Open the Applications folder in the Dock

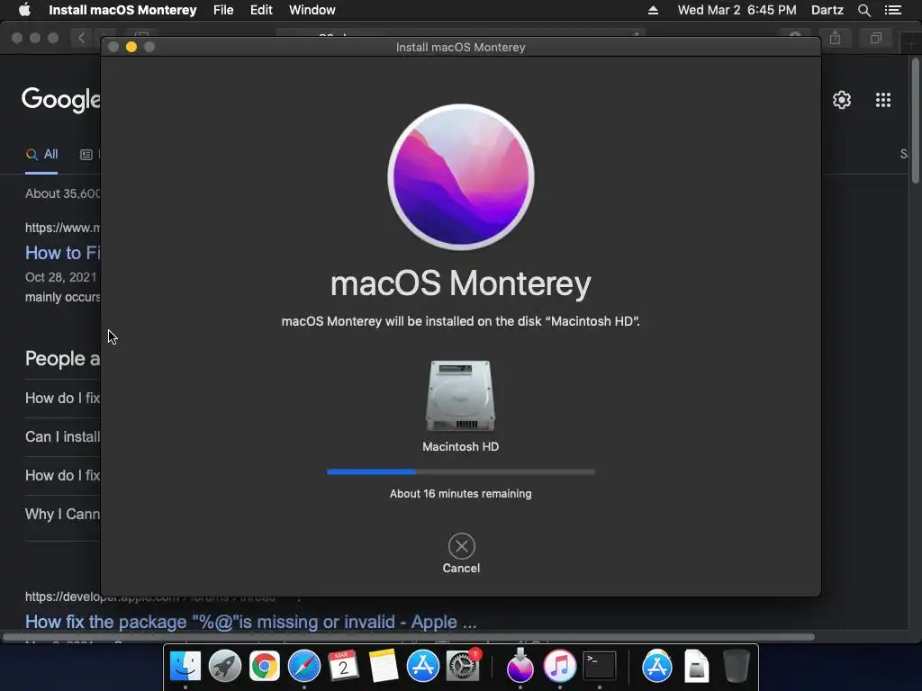coord(656,666)
